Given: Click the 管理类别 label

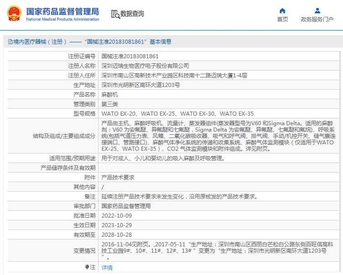Looking at the screenshot, I should (x=84, y=104).
